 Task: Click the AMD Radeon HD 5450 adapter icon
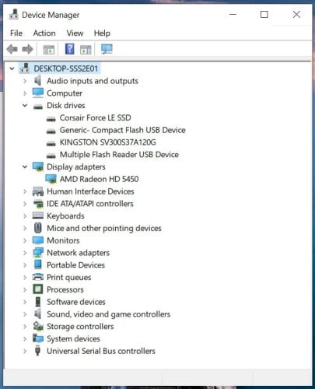pyautogui.click(x=51, y=179)
